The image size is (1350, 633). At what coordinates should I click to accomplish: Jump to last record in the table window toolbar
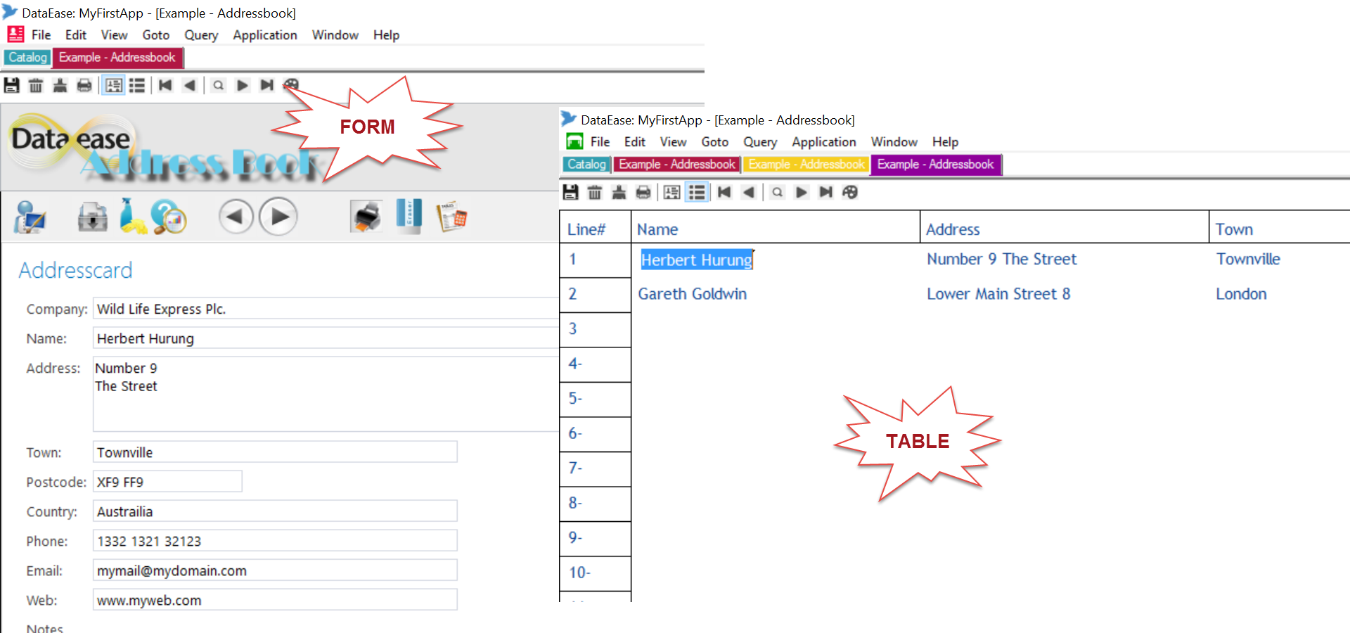[825, 193]
